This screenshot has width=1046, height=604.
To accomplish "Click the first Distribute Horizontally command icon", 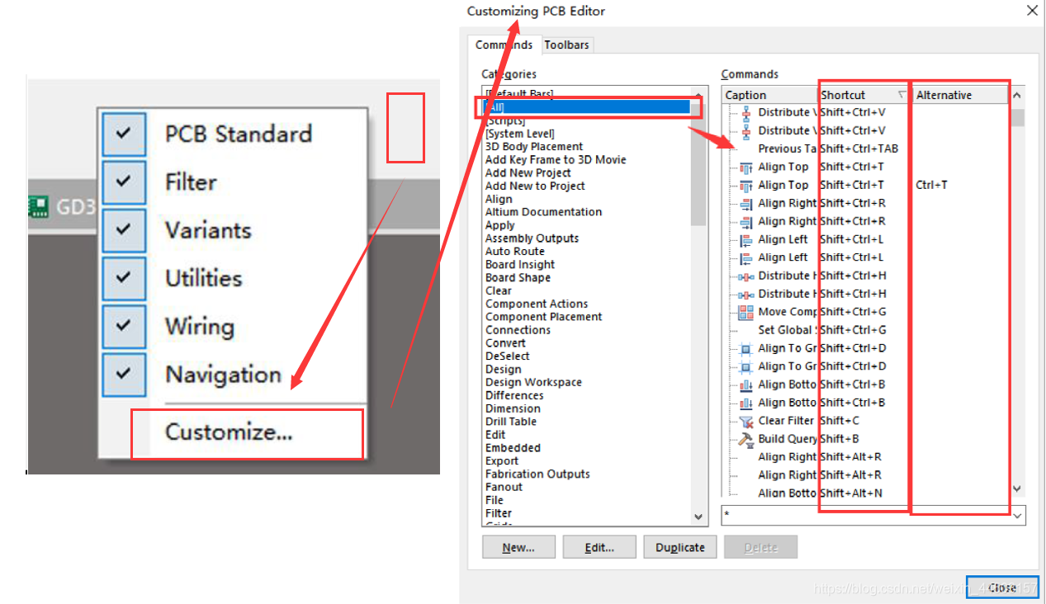I will tap(745, 276).
